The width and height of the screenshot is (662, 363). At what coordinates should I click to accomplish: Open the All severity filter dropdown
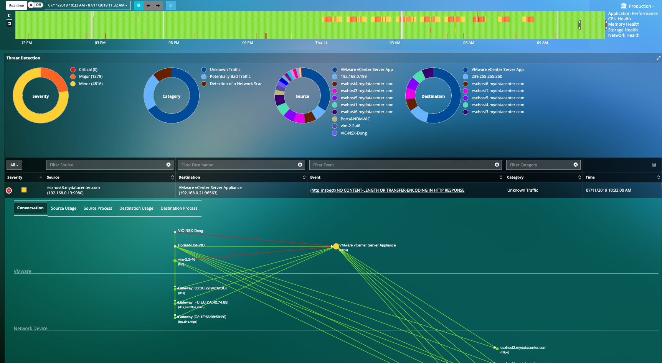[14, 165]
